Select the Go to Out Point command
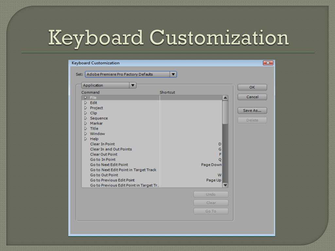 104,175
